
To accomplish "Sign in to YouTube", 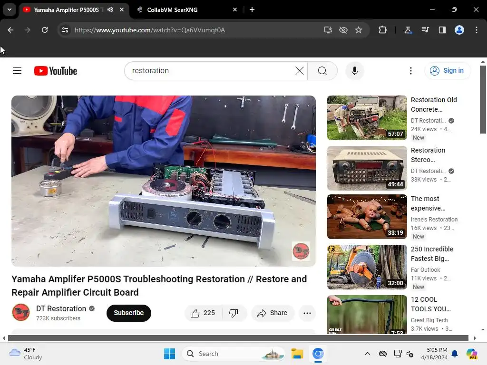I will (x=447, y=71).
